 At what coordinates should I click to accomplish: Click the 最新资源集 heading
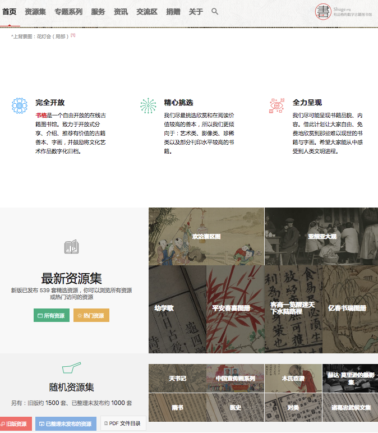72,278
